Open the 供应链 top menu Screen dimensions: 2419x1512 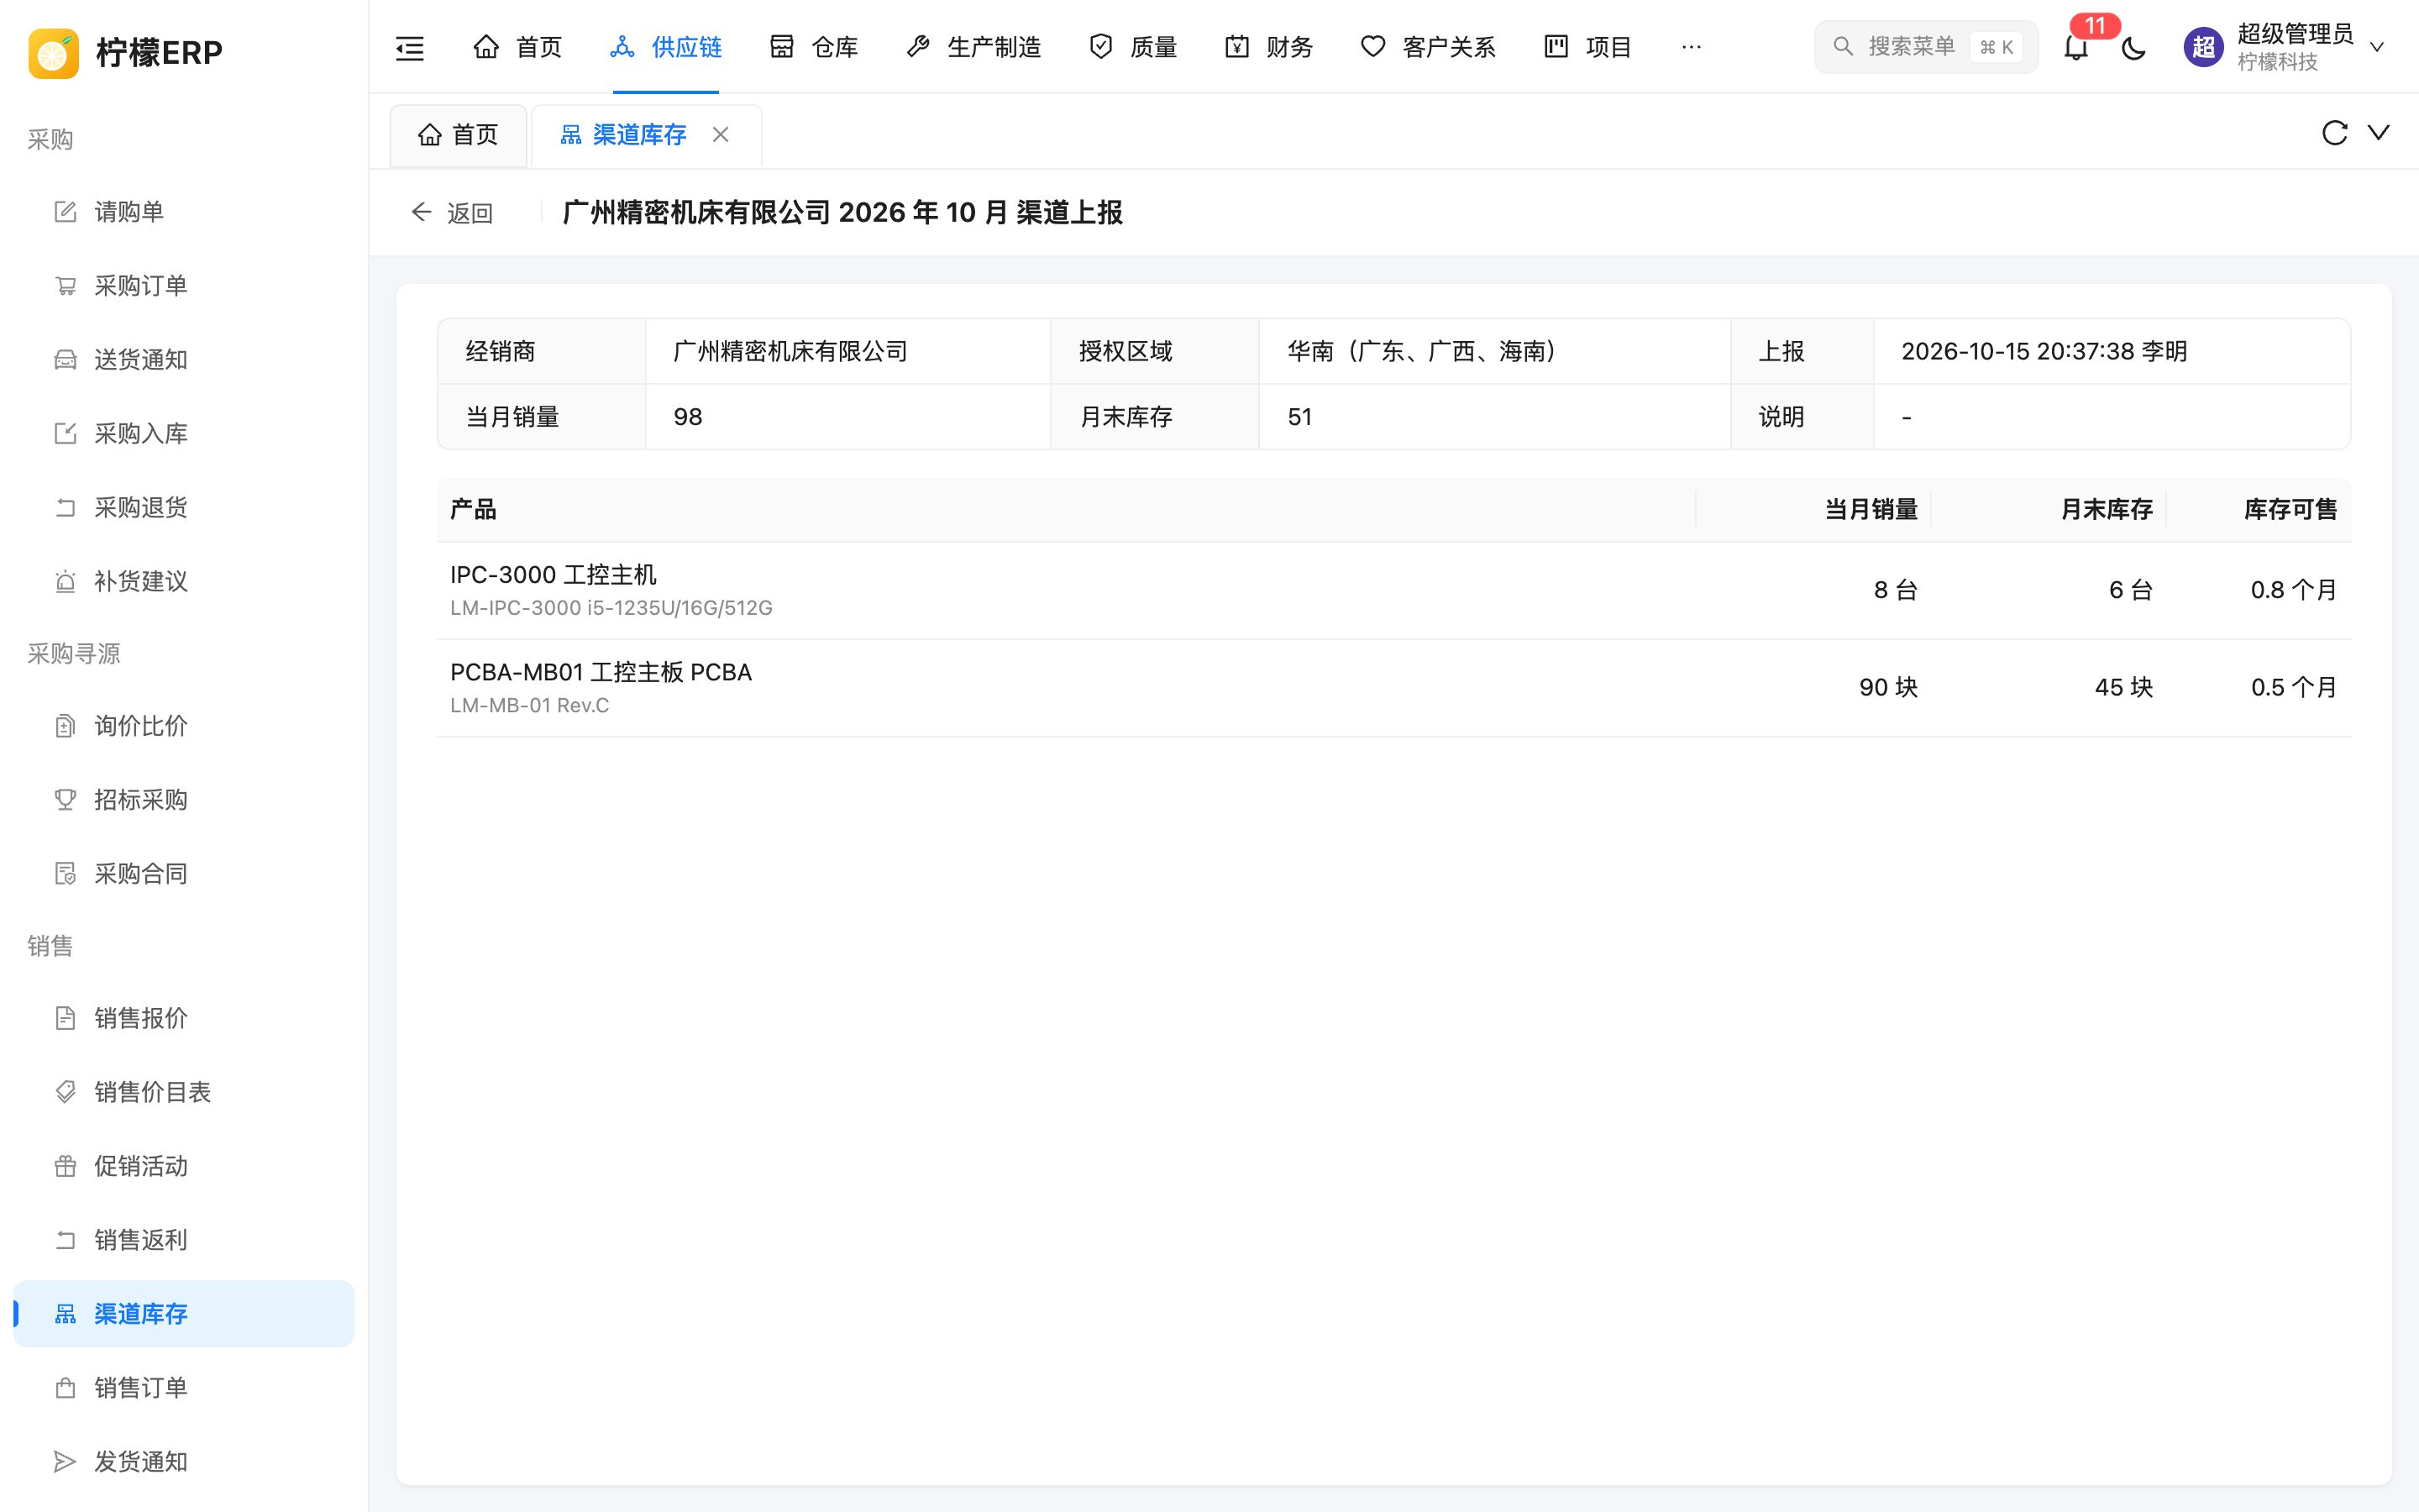pos(666,47)
